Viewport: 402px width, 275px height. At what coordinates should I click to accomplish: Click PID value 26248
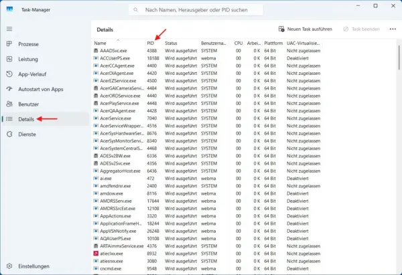[x=153, y=231]
